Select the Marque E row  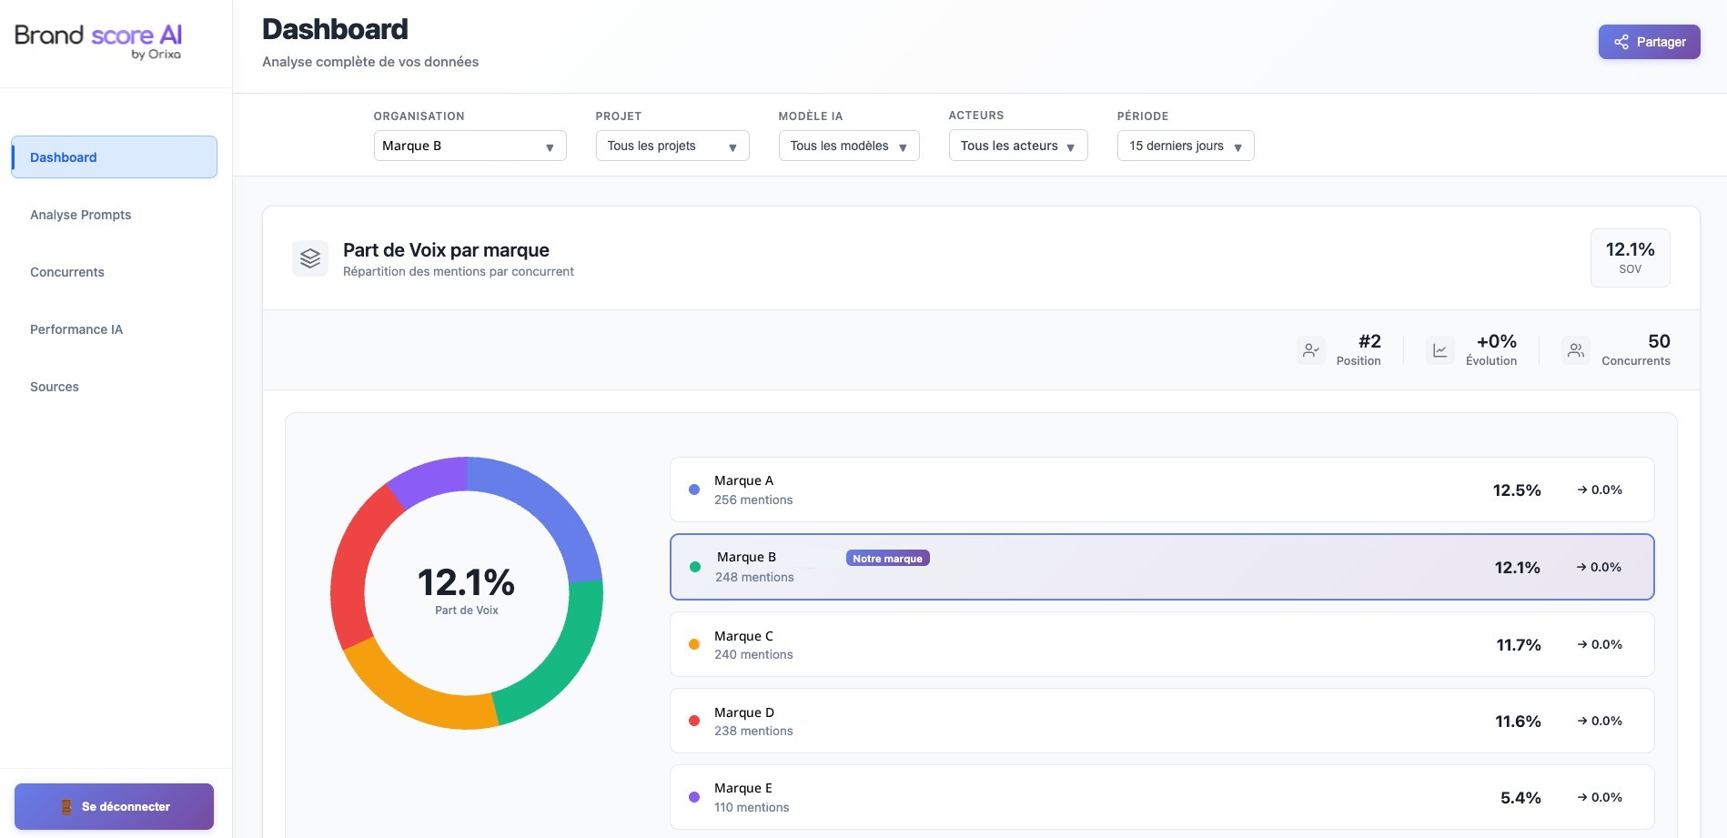click(x=1162, y=797)
